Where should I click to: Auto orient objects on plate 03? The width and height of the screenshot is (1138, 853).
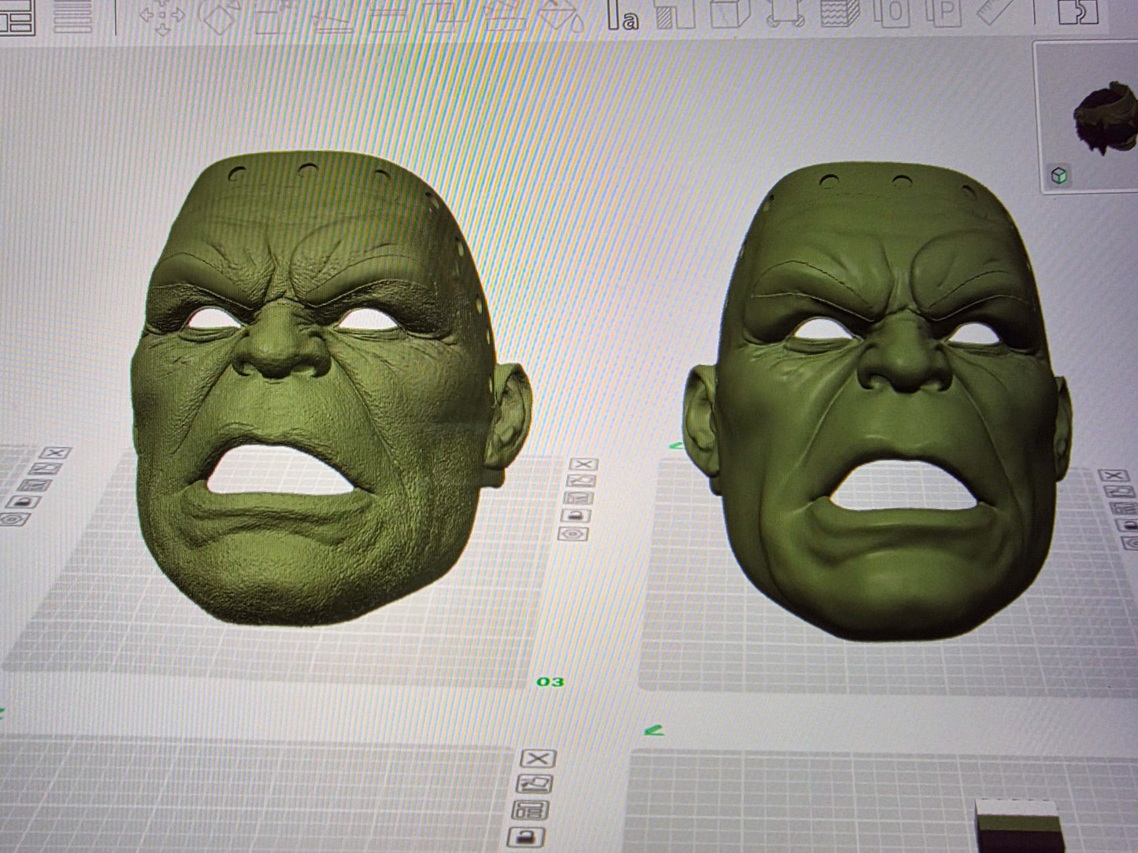pyautogui.click(x=581, y=482)
